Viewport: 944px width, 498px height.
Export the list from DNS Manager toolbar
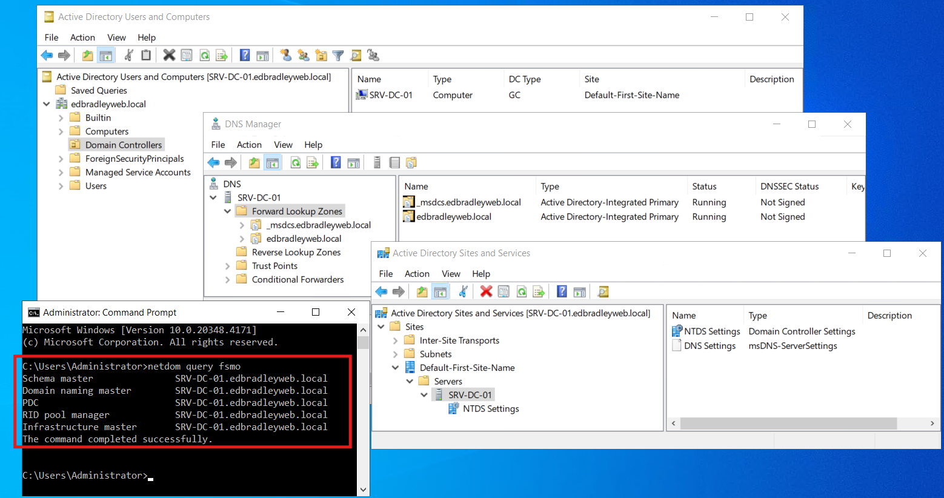click(x=313, y=162)
